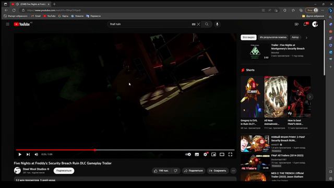Open more actions three-dot menu
Screen dimensions: 334x188
click(233, 171)
